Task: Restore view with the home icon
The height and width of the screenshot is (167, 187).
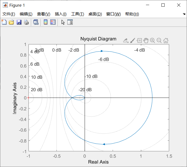Action: (166, 41)
